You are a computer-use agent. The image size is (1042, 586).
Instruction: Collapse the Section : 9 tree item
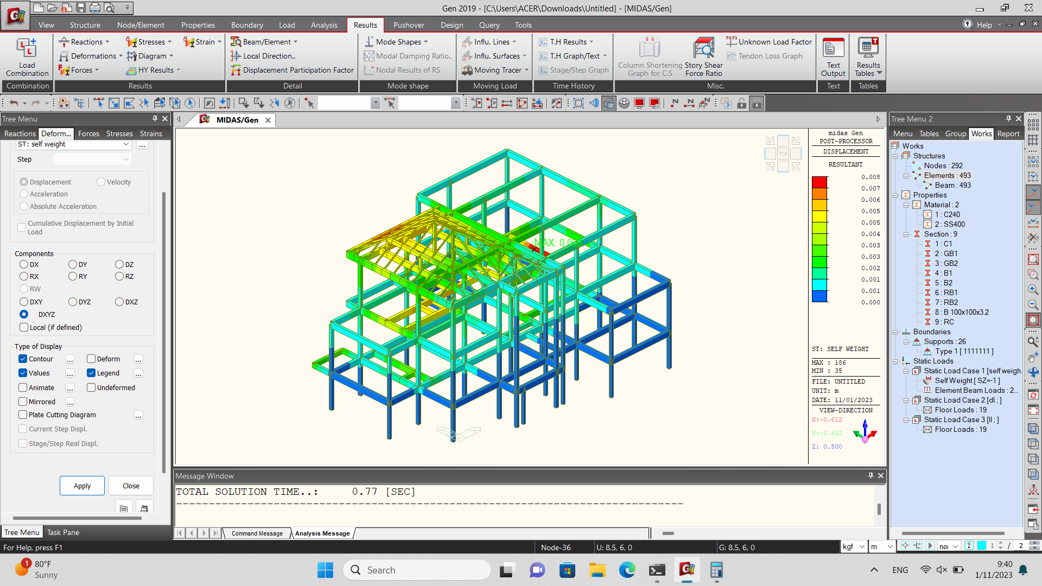[x=907, y=234]
